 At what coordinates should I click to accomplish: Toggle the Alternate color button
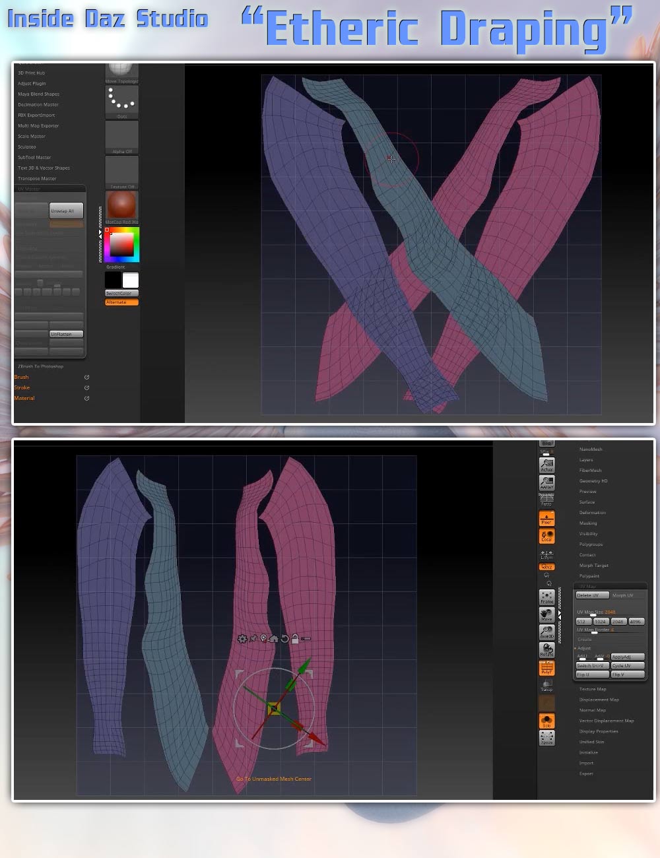[x=121, y=302]
